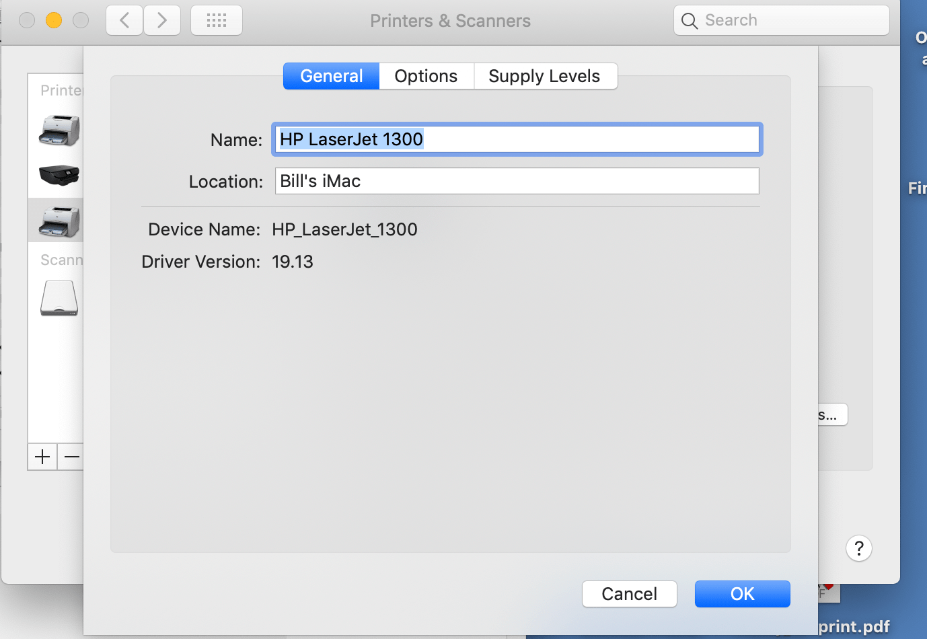Click the device name HP_LaserJet_1300 text
This screenshot has height=639, width=927.
[344, 229]
